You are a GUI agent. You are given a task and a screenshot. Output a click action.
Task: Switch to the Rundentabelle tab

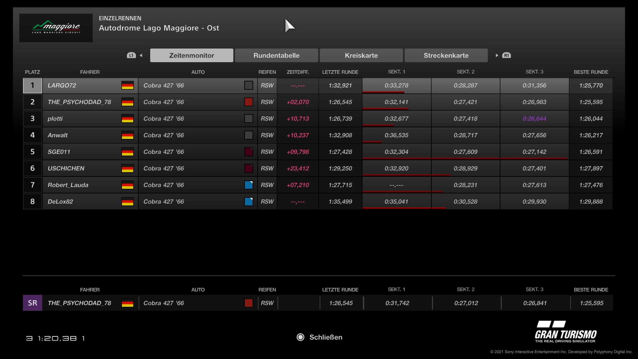[x=276, y=56]
